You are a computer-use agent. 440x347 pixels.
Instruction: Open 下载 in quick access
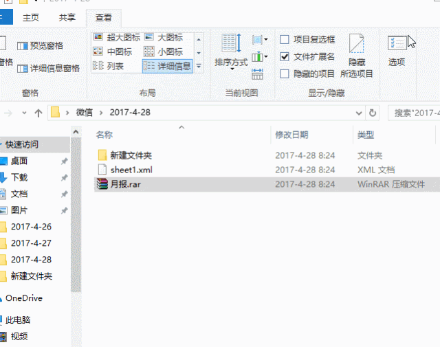[x=19, y=177]
